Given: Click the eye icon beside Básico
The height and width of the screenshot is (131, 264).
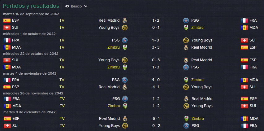Looking at the screenshot, I should (67, 6).
